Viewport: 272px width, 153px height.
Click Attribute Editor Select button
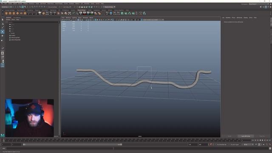tap(229, 136)
